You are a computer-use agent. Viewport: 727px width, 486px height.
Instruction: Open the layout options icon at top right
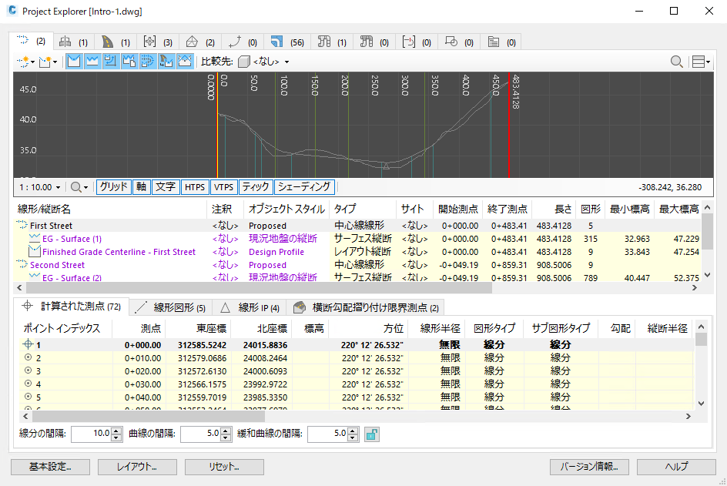pos(699,61)
